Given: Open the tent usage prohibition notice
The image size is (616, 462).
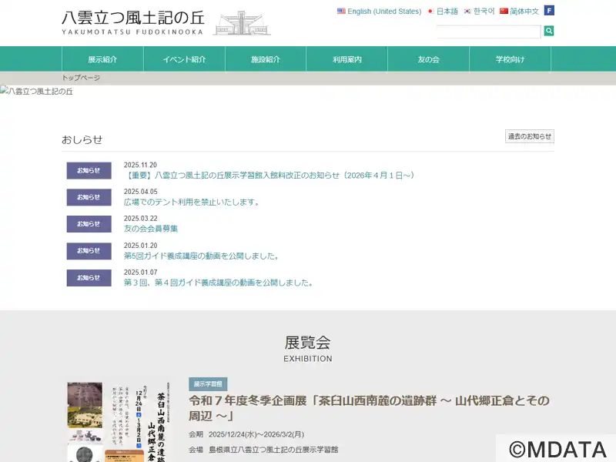Looking at the screenshot, I should coord(192,203).
